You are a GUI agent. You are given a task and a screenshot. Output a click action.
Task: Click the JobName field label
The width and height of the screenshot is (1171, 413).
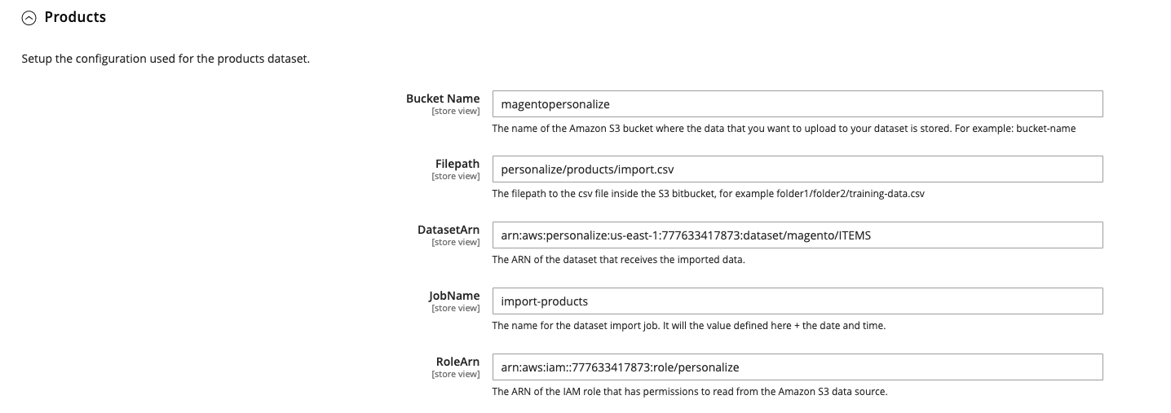(454, 296)
